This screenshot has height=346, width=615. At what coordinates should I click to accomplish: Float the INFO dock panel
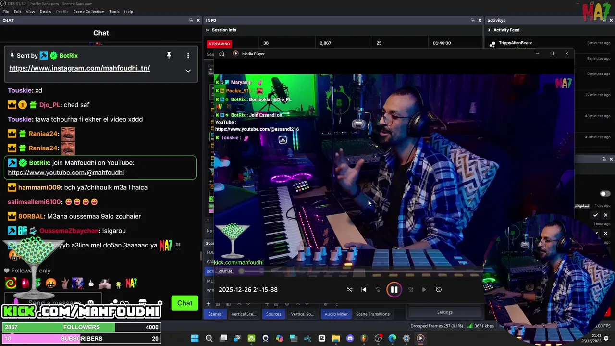click(472, 20)
